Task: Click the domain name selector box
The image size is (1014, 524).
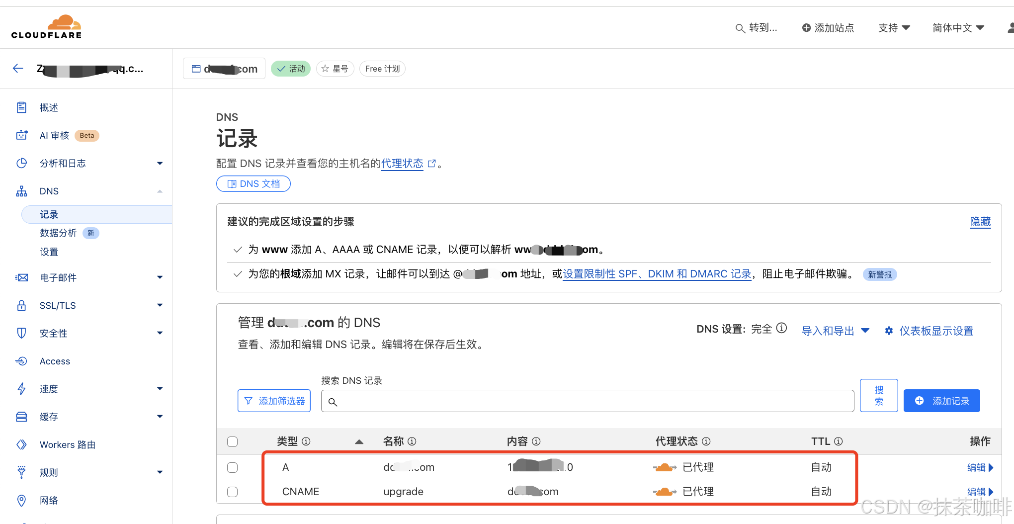Action: (x=224, y=69)
